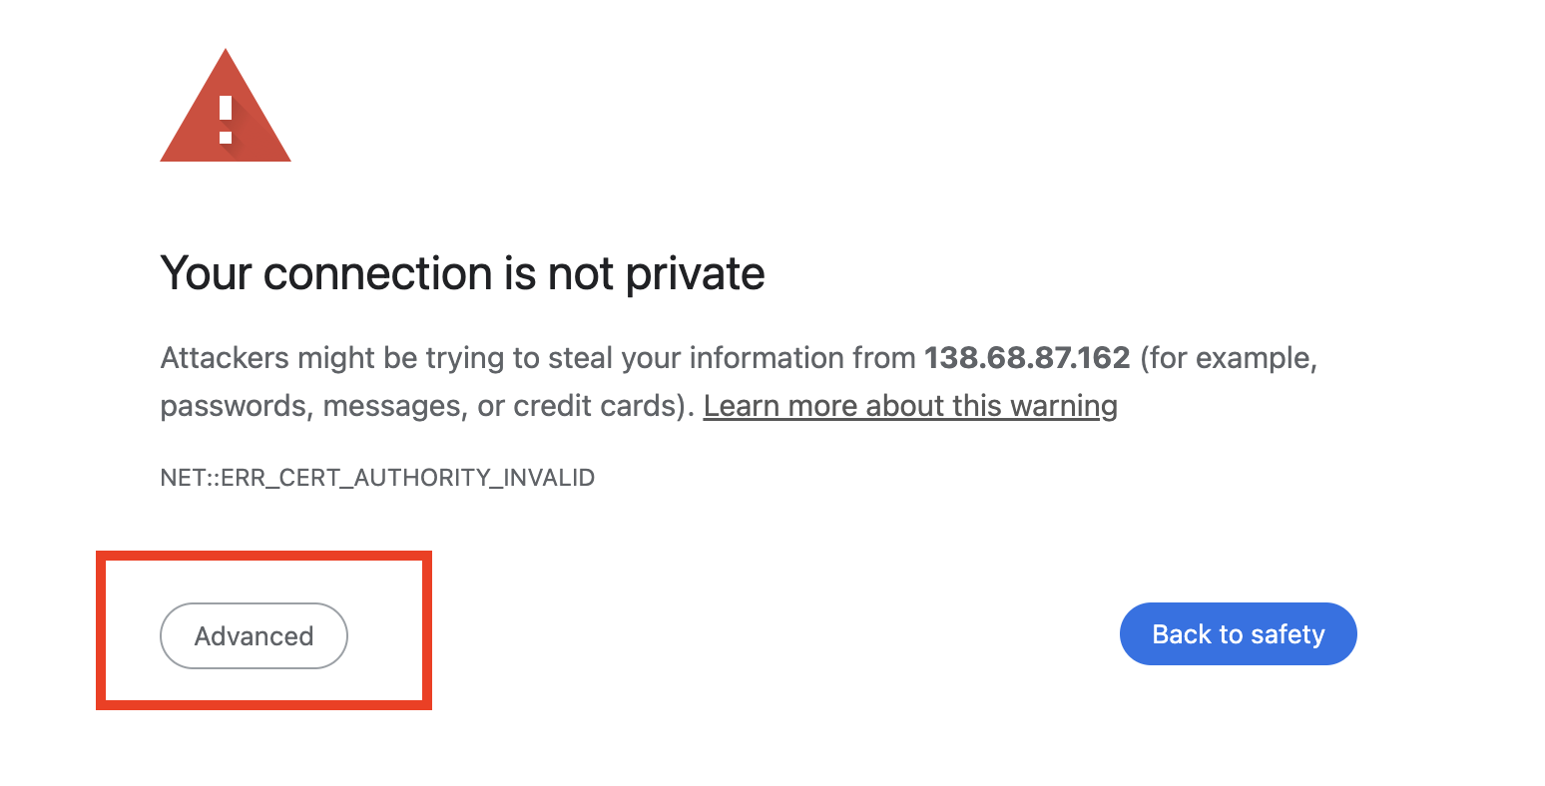Open the Learn more about this warning link

pos(910,405)
